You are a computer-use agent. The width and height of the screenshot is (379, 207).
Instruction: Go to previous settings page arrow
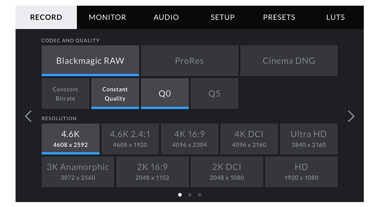28,117
